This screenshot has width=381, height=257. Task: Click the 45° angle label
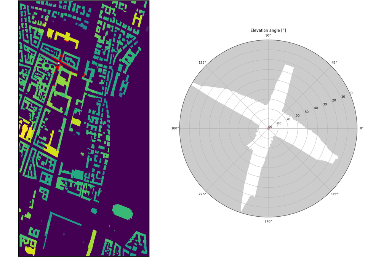click(x=334, y=63)
